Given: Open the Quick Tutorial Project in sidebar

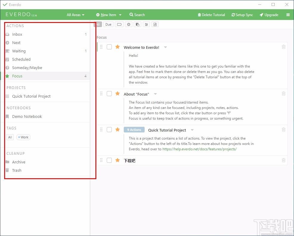Looking at the screenshot, I should pyautogui.click(x=45, y=96).
